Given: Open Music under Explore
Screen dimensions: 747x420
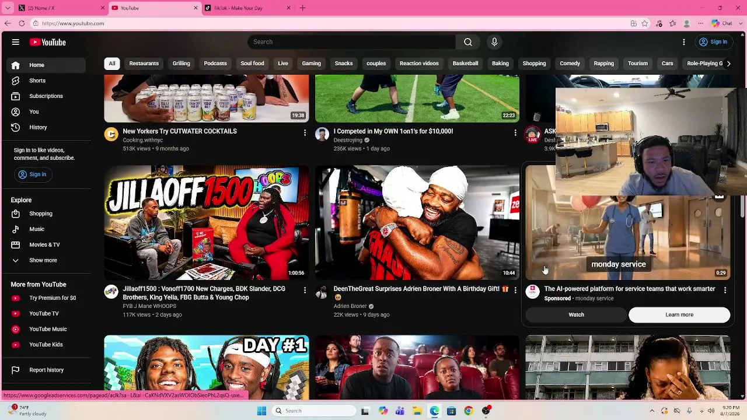Looking at the screenshot, I should pyautogui.click(x=47, y=229).
